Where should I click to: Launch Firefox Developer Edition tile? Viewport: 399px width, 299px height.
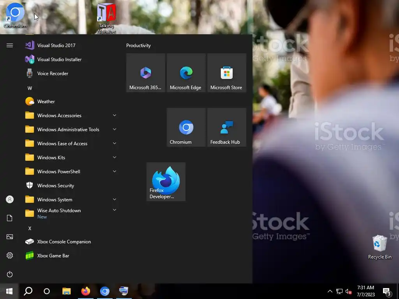(166, 182)
